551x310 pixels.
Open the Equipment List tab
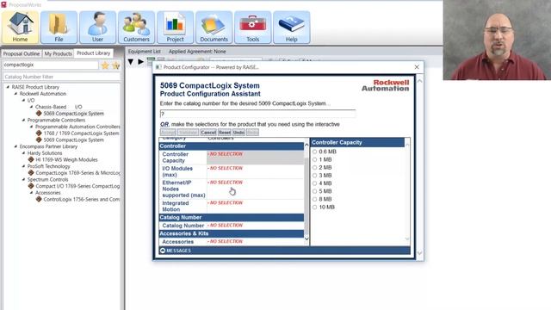pyautogui.click(x=144, y=52)
